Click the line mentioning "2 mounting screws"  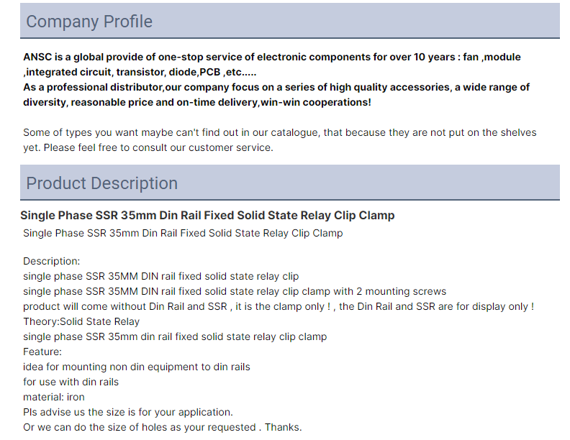point(235,291)
